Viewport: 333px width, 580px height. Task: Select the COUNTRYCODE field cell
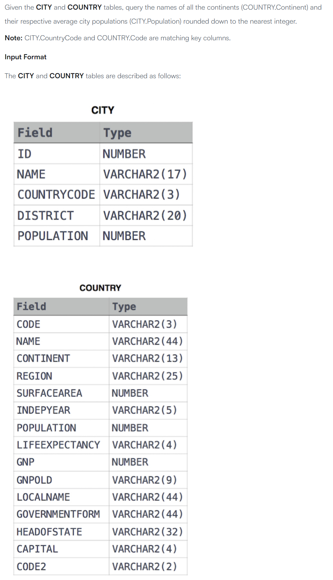click(x=56, y=195)
